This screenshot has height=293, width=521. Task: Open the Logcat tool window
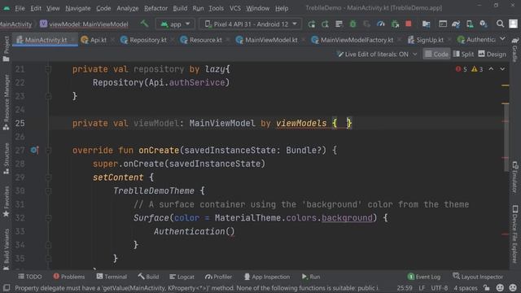click(x=182, y=277)
